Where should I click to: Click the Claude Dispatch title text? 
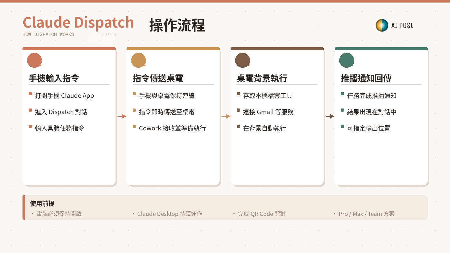pyautogui.click(x=78, y=22)
